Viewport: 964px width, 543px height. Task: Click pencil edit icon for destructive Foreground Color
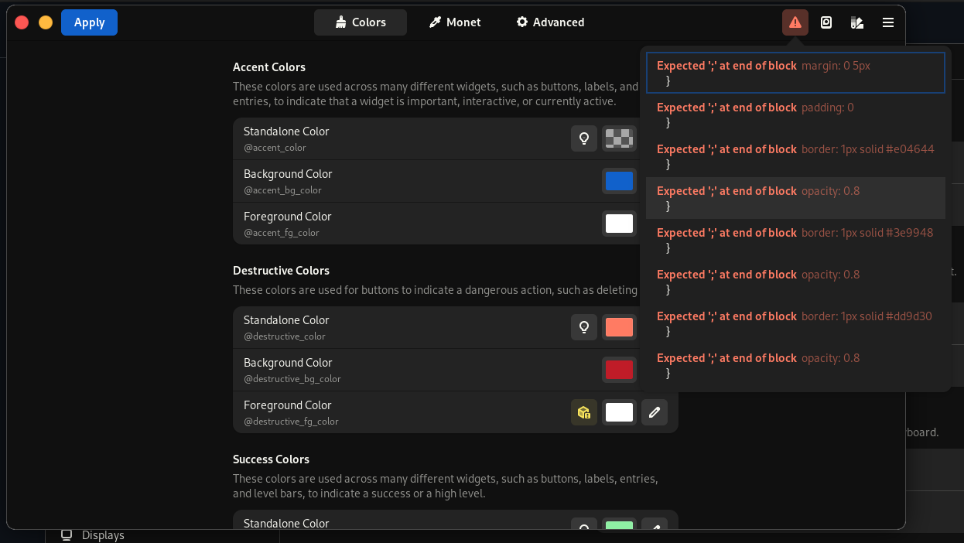[655, 412]
